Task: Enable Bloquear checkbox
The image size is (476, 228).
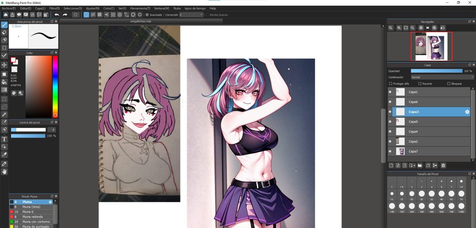Action: click(x=449, y=84)
